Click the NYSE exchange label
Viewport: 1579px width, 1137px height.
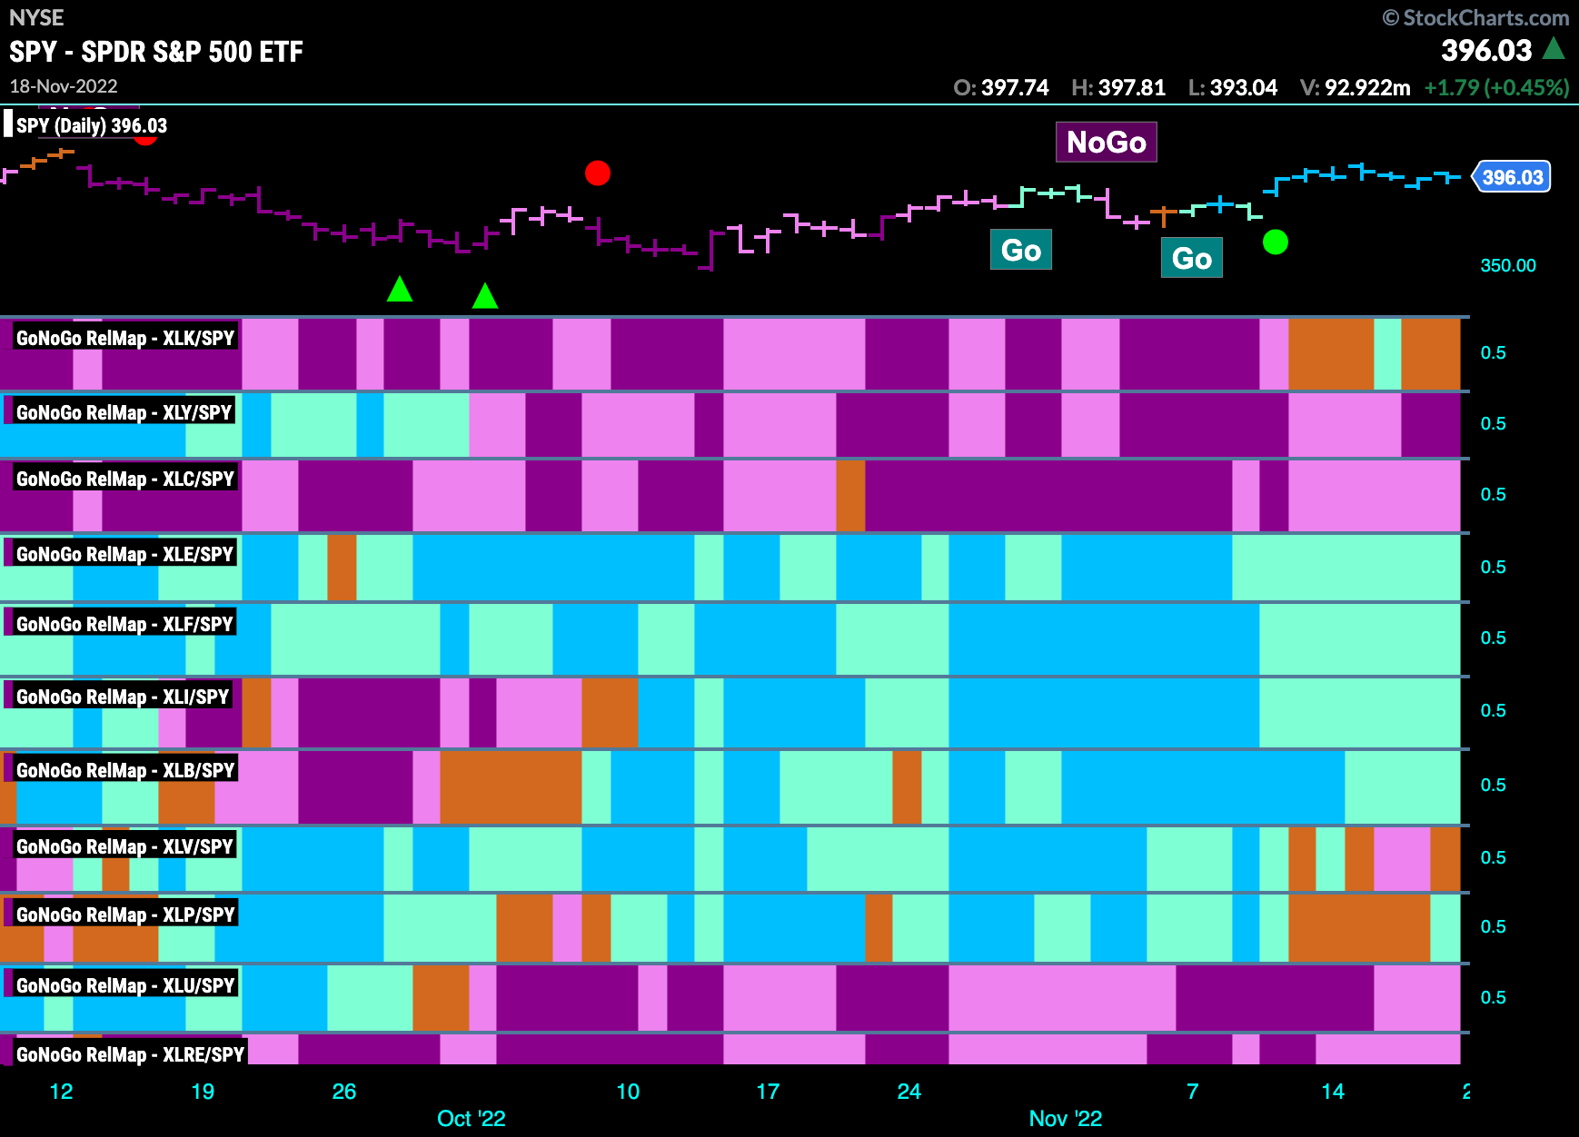[x=36, y=17]
